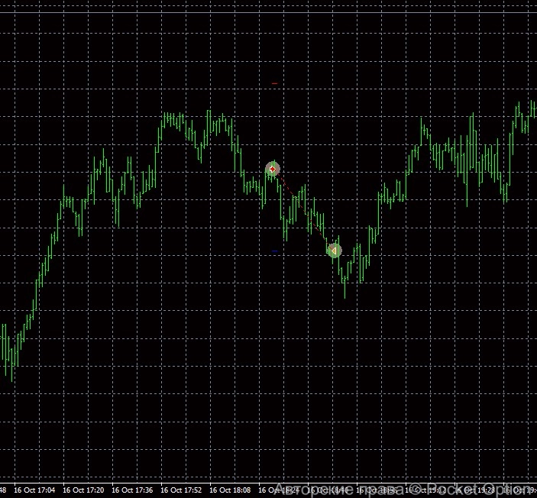Click the tall price bar at the far right edge

pyautogui.click(x=532, y=108)
